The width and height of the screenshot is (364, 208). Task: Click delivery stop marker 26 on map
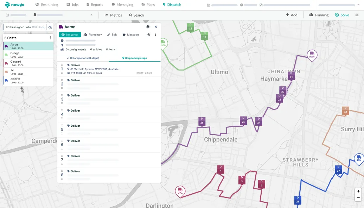(x=202, y=121)
